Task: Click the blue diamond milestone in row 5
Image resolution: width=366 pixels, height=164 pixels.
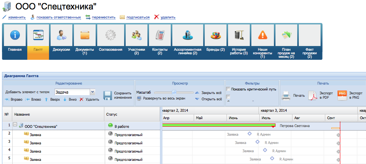Action: 272,158
